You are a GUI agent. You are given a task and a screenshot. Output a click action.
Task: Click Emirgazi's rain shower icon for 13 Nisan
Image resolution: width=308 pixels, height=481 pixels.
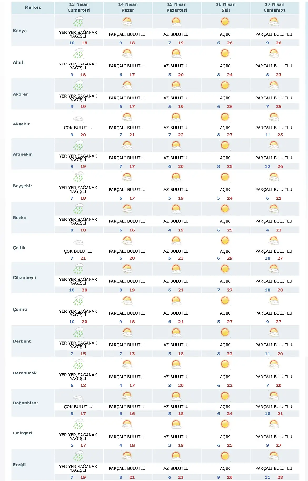78,424
